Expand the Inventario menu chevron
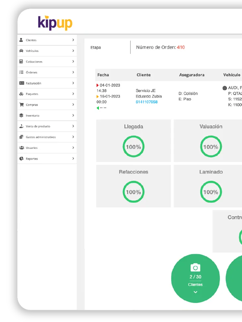This screenshot has height=322, width=242. click(x=73, y=115)
